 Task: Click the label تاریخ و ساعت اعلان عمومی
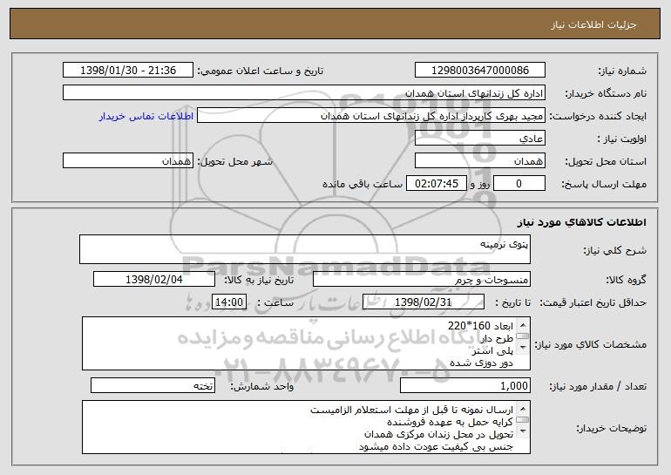pos(261,71)
